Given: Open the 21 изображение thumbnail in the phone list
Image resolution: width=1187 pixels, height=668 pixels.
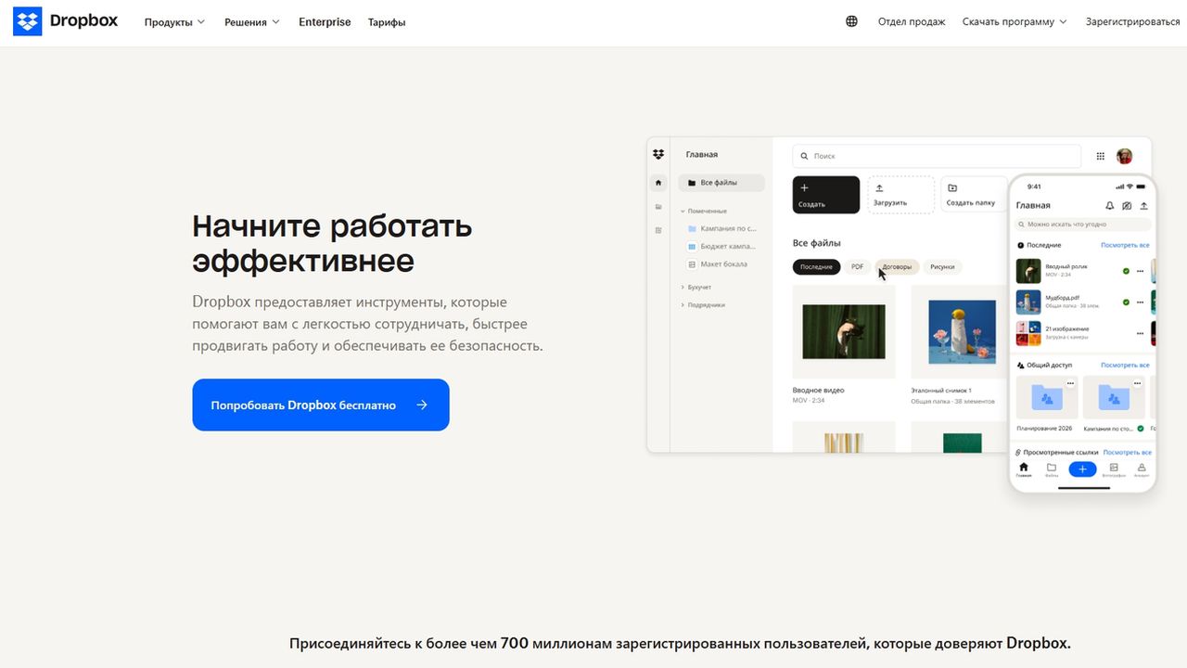Looking at the screenshot, I should tap(1028, 332).
